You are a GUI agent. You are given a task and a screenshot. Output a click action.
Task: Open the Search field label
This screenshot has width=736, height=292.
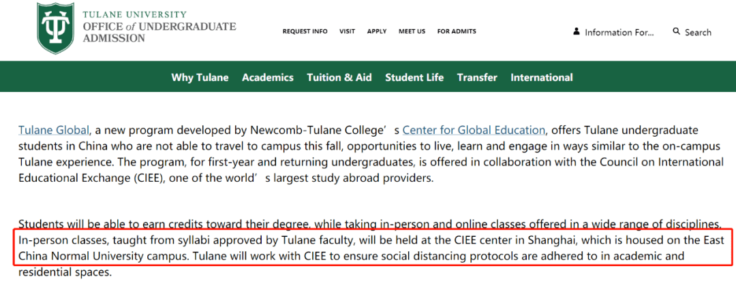coord(698,33)
